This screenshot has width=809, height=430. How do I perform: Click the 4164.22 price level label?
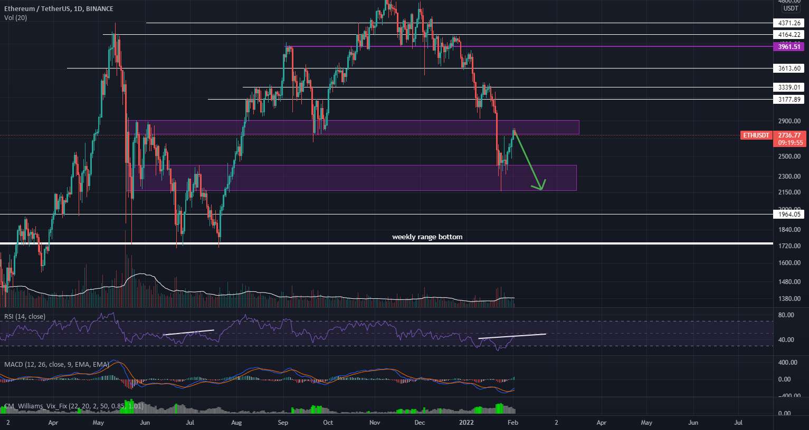[x=789, y=35]
